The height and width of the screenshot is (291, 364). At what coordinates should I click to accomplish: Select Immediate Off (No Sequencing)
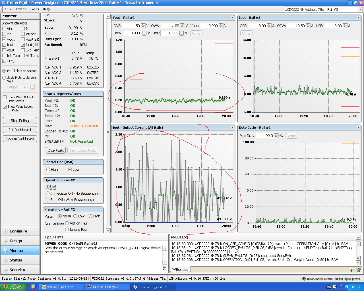47,193
